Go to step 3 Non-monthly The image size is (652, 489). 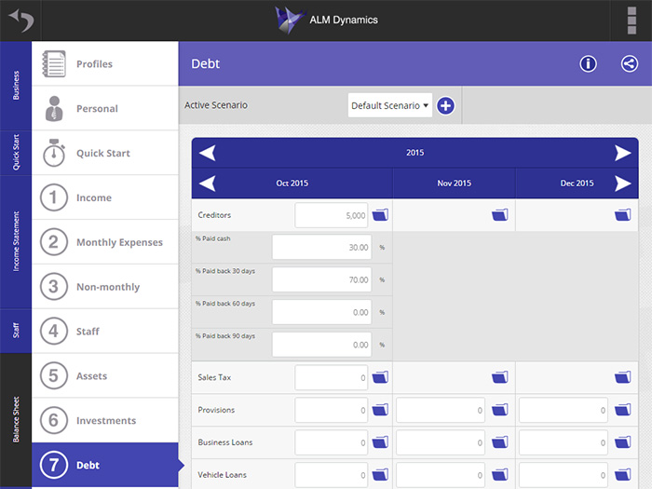pos(104,287)
